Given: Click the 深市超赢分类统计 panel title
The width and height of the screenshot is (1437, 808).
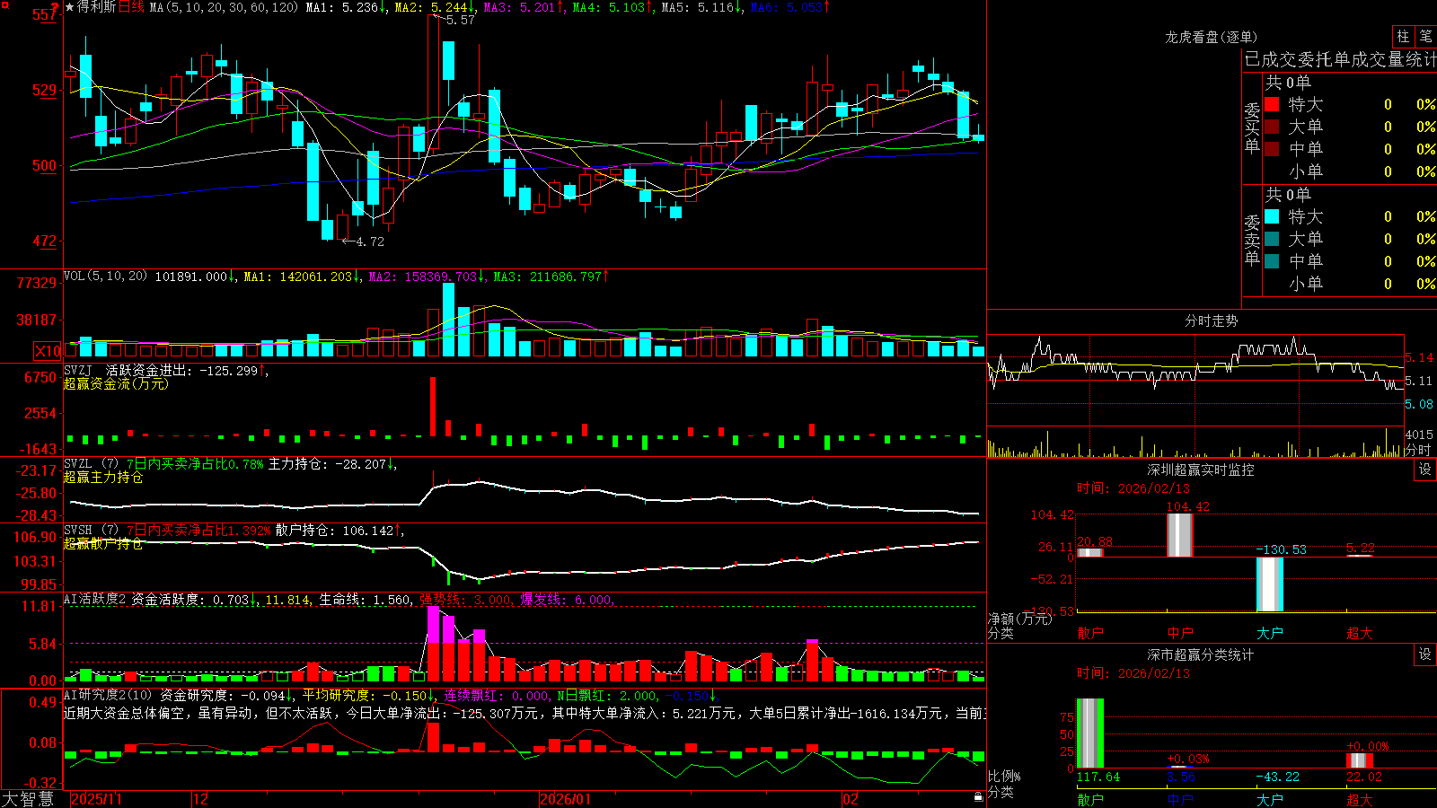Looking at the screenshot, I should (1200, 654).
